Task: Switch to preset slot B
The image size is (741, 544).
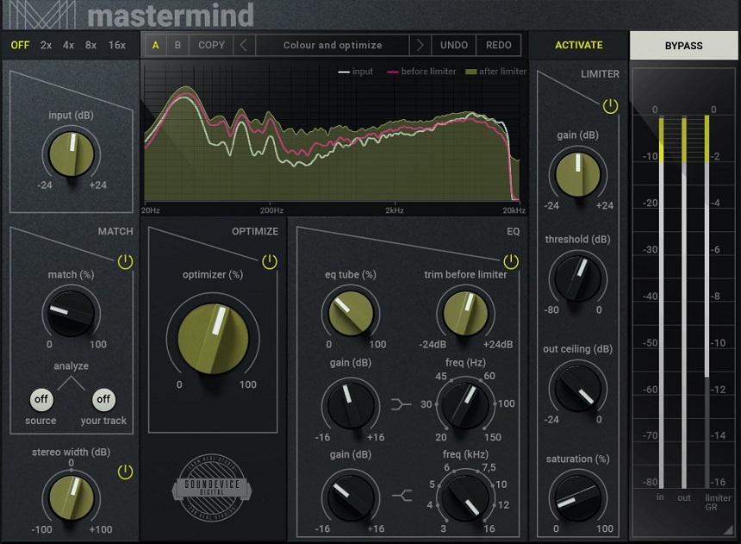Action: (x=178, y=45)
